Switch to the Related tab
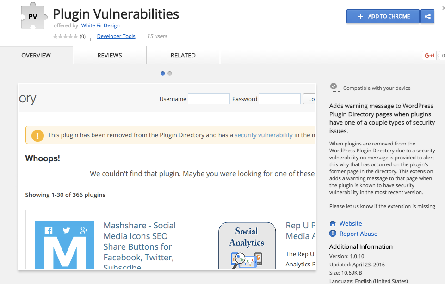 pyautogui.click(x=183, y=56)
